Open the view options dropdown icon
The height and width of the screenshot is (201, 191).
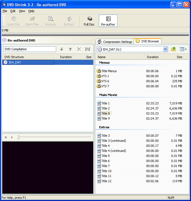(183, 49)
